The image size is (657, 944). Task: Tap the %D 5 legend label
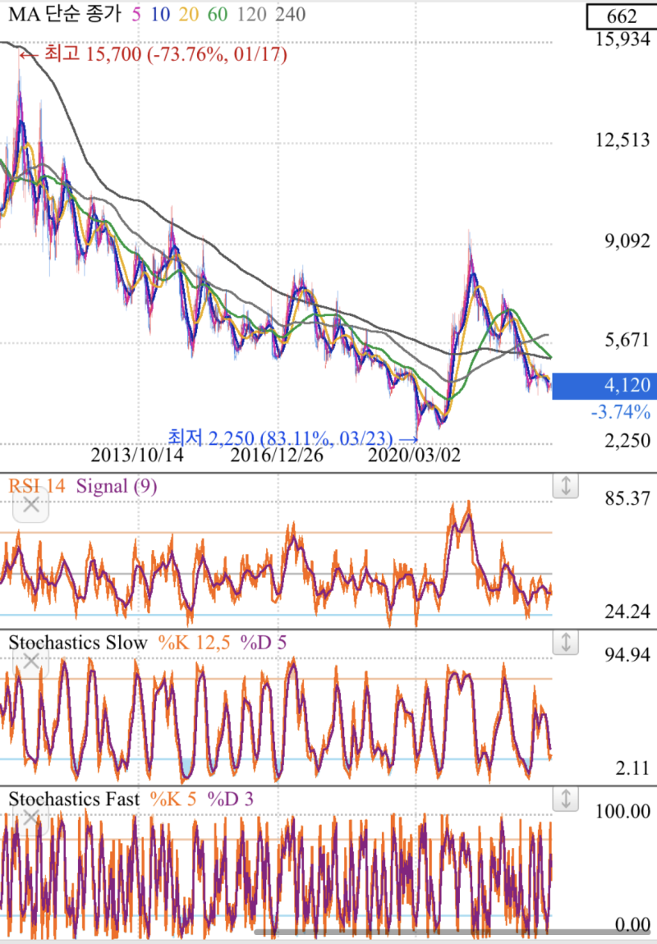click(x=263, y=643)
